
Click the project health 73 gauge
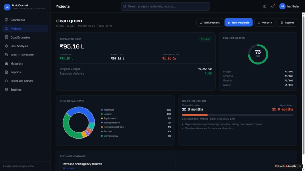pyautogui.click(x=258, y=54)
